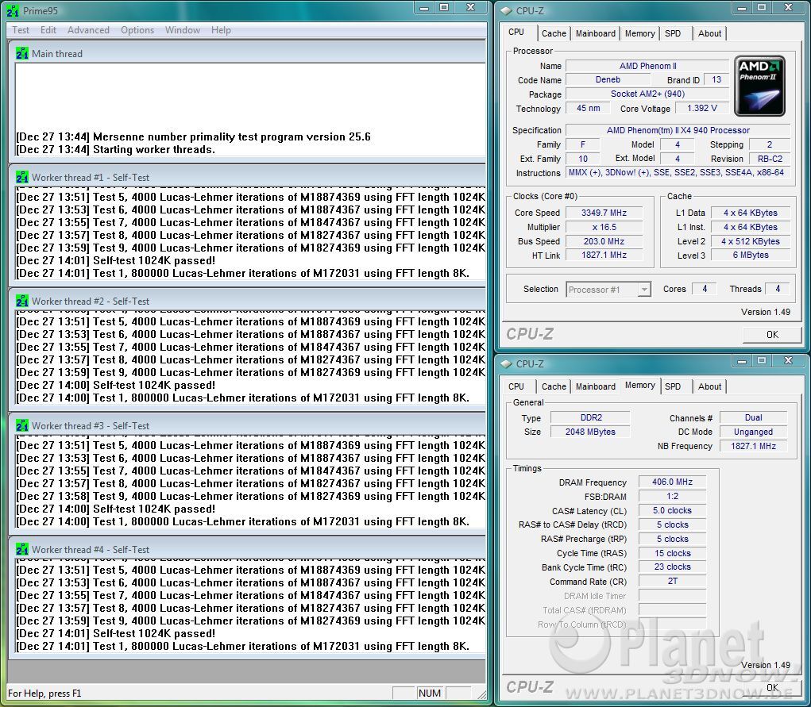Screen dimensions: 811x707
Task: Click the Multiplier x 16.5 value
Action: pos(604,227)
